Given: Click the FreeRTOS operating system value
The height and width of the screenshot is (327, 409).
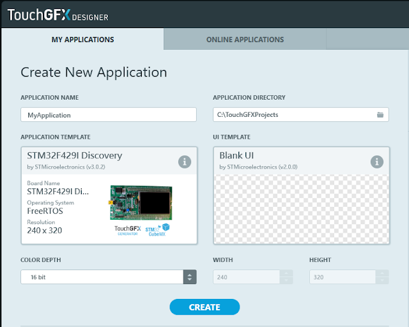Looking at the screenshot, I should (x=45, y=211).
